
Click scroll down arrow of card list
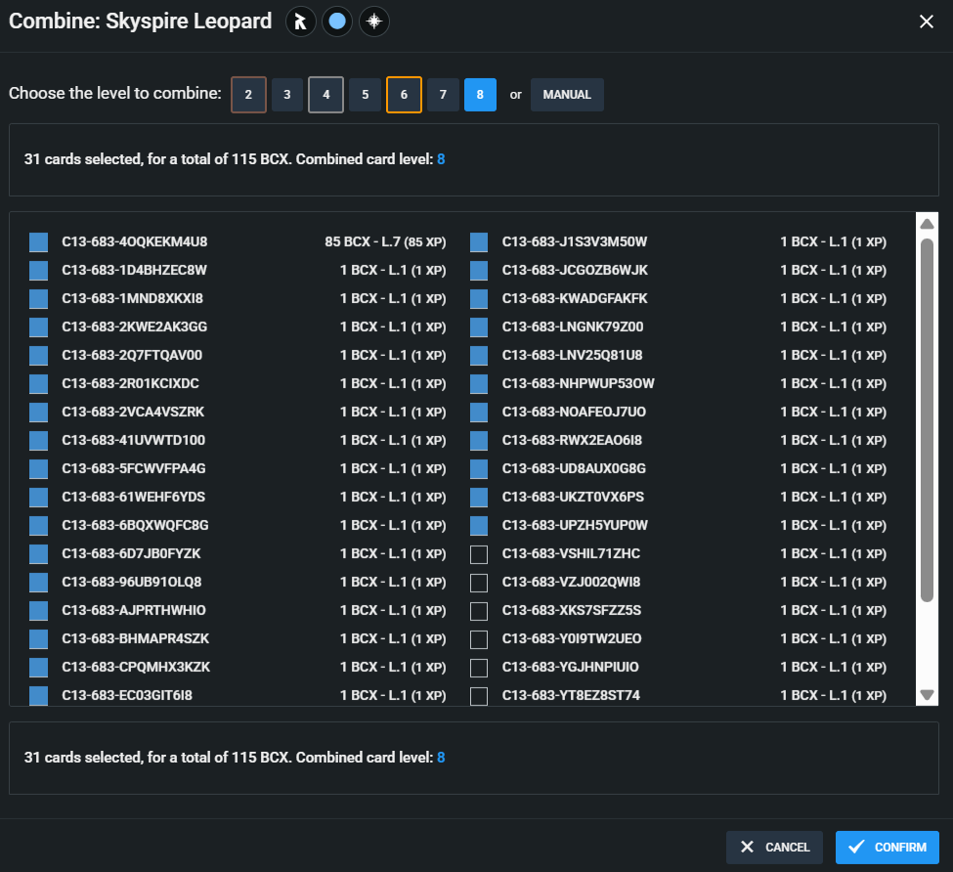[x=927, y=695]
